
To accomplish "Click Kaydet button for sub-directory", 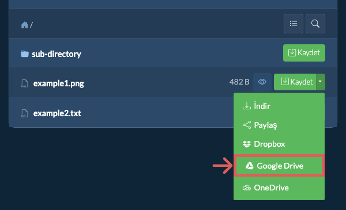I will click(x=304, y=53).
